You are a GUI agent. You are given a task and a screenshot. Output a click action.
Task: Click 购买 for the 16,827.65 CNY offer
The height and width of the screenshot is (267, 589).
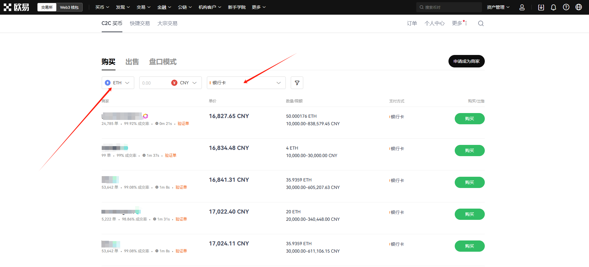click(x=469, y=119)
